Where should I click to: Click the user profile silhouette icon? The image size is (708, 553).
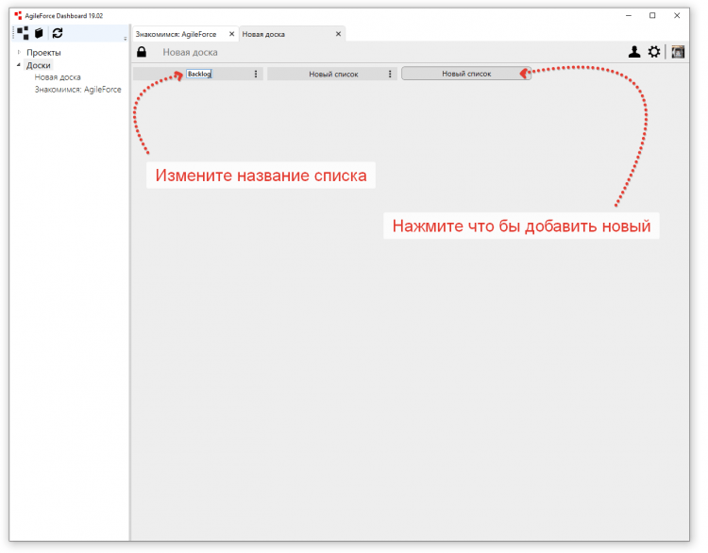(x=635, y=52)
